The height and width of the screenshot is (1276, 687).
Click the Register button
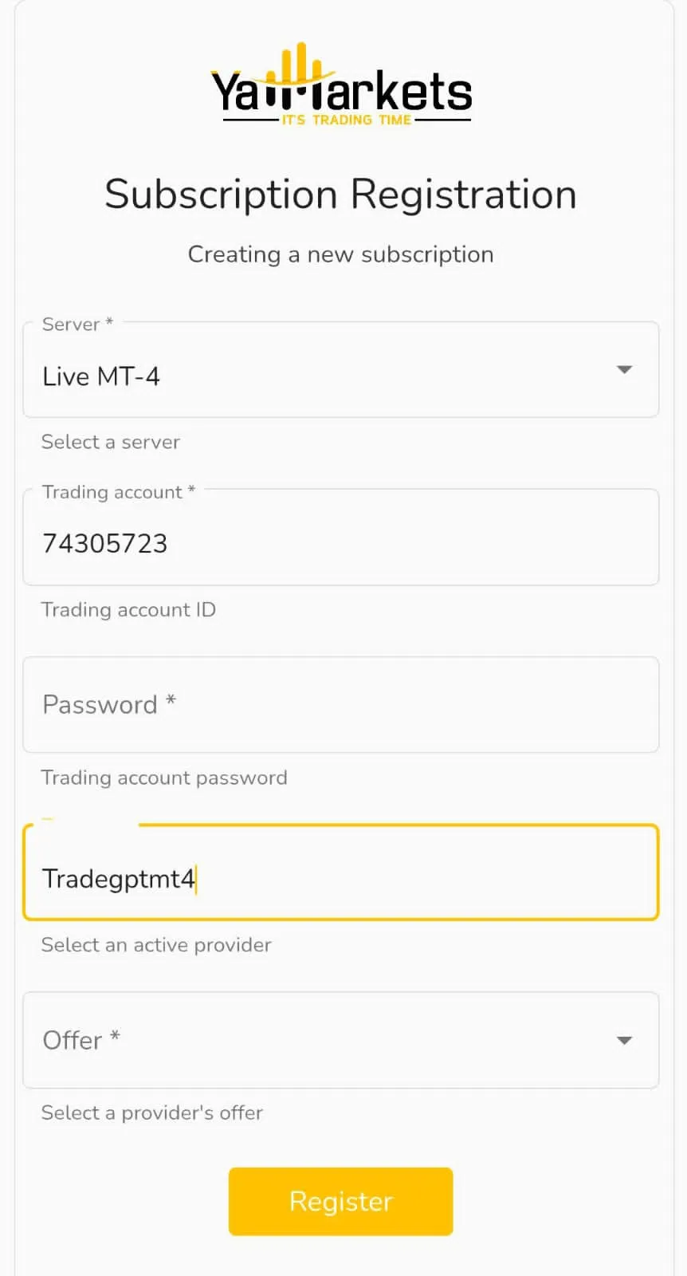pyautogui.click(x=340, y=1201)
